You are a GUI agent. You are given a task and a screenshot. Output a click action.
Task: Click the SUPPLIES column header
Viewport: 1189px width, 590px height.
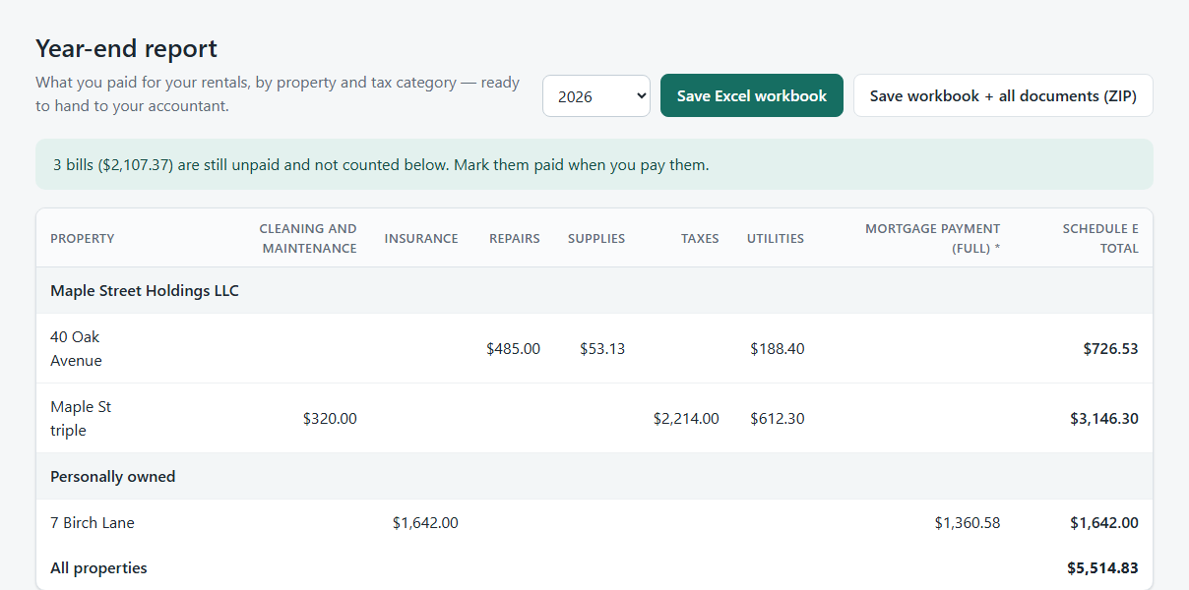596,238
